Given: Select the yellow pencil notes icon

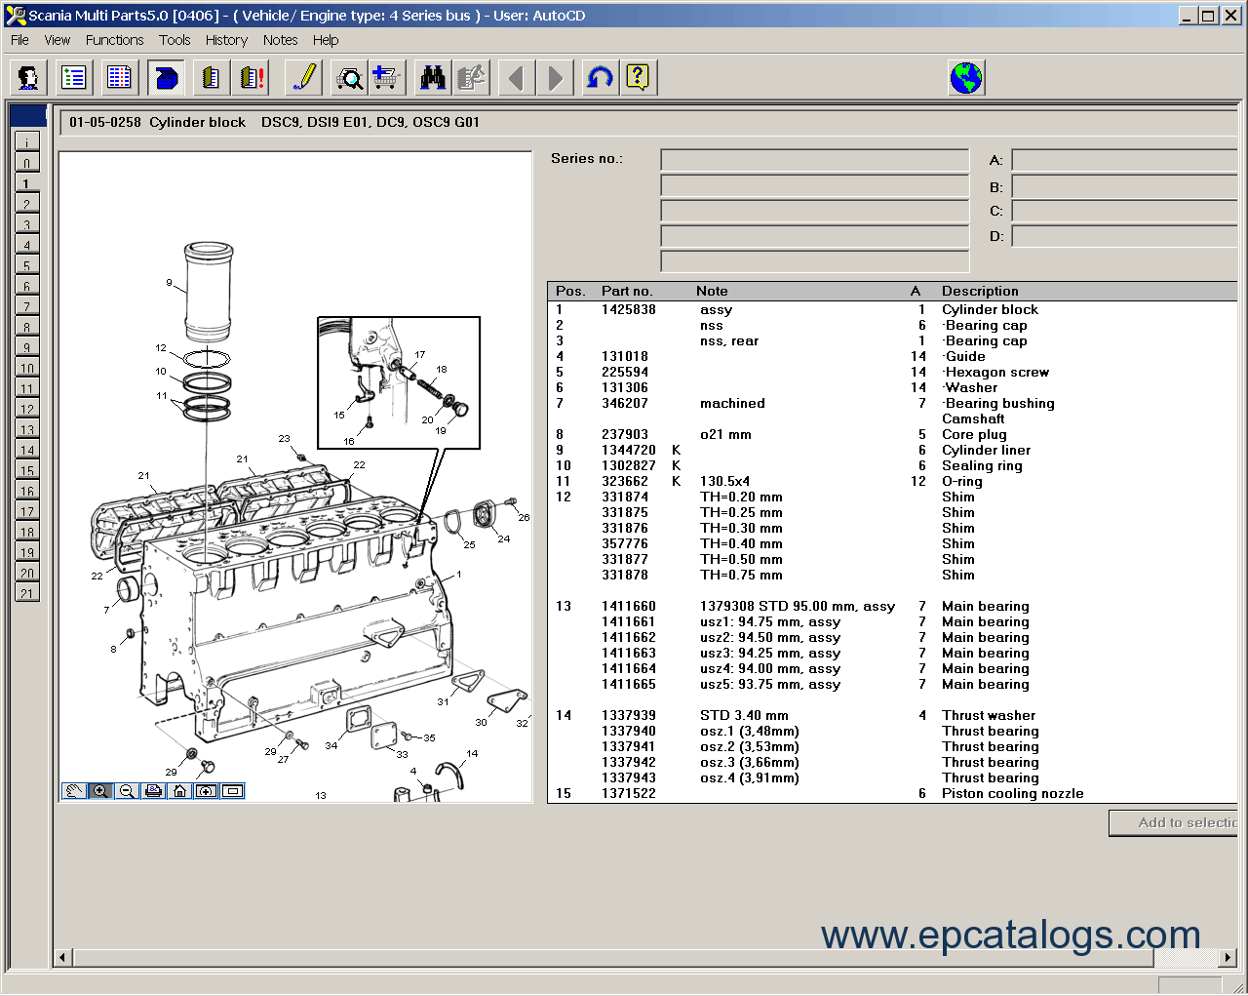Looking at the screenshot, I should 304,78.
